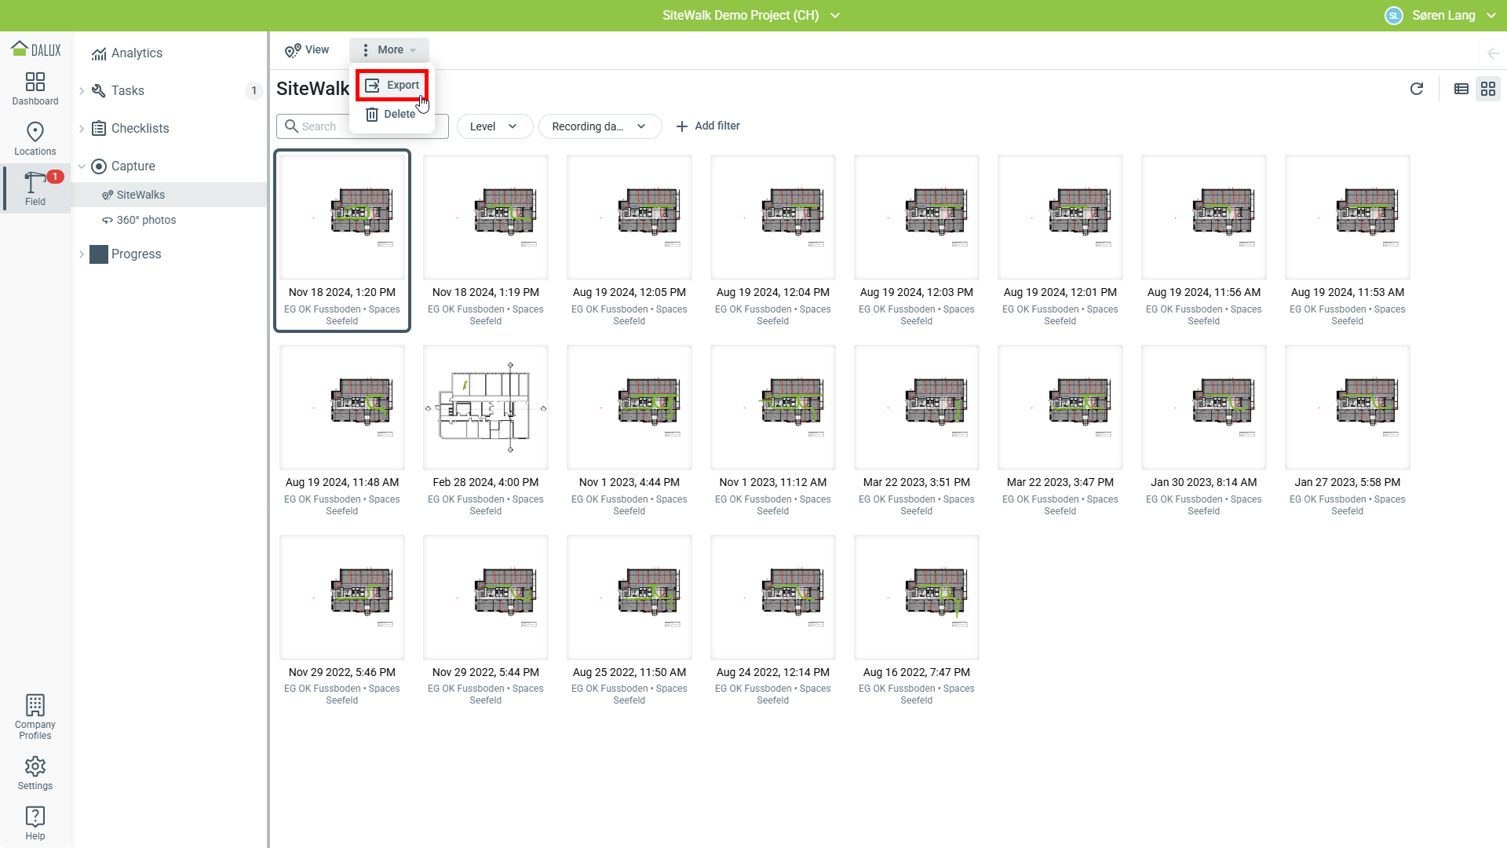Open Company Profiles icon
Screen dimensions: 1507x848
point(35,717)
